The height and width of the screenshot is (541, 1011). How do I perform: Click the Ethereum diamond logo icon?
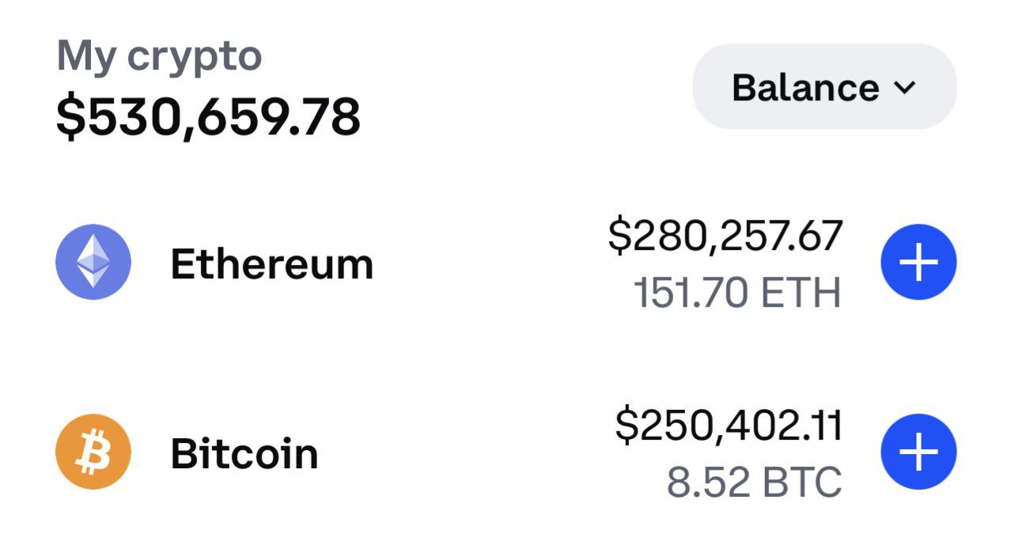tap(93, 262)
